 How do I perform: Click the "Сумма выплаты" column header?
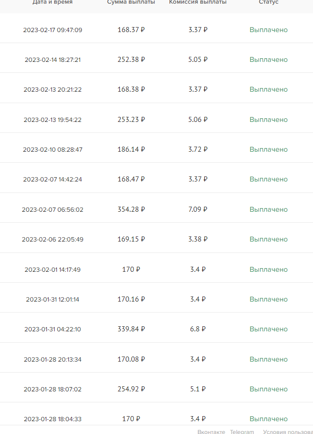pos(131,2)
